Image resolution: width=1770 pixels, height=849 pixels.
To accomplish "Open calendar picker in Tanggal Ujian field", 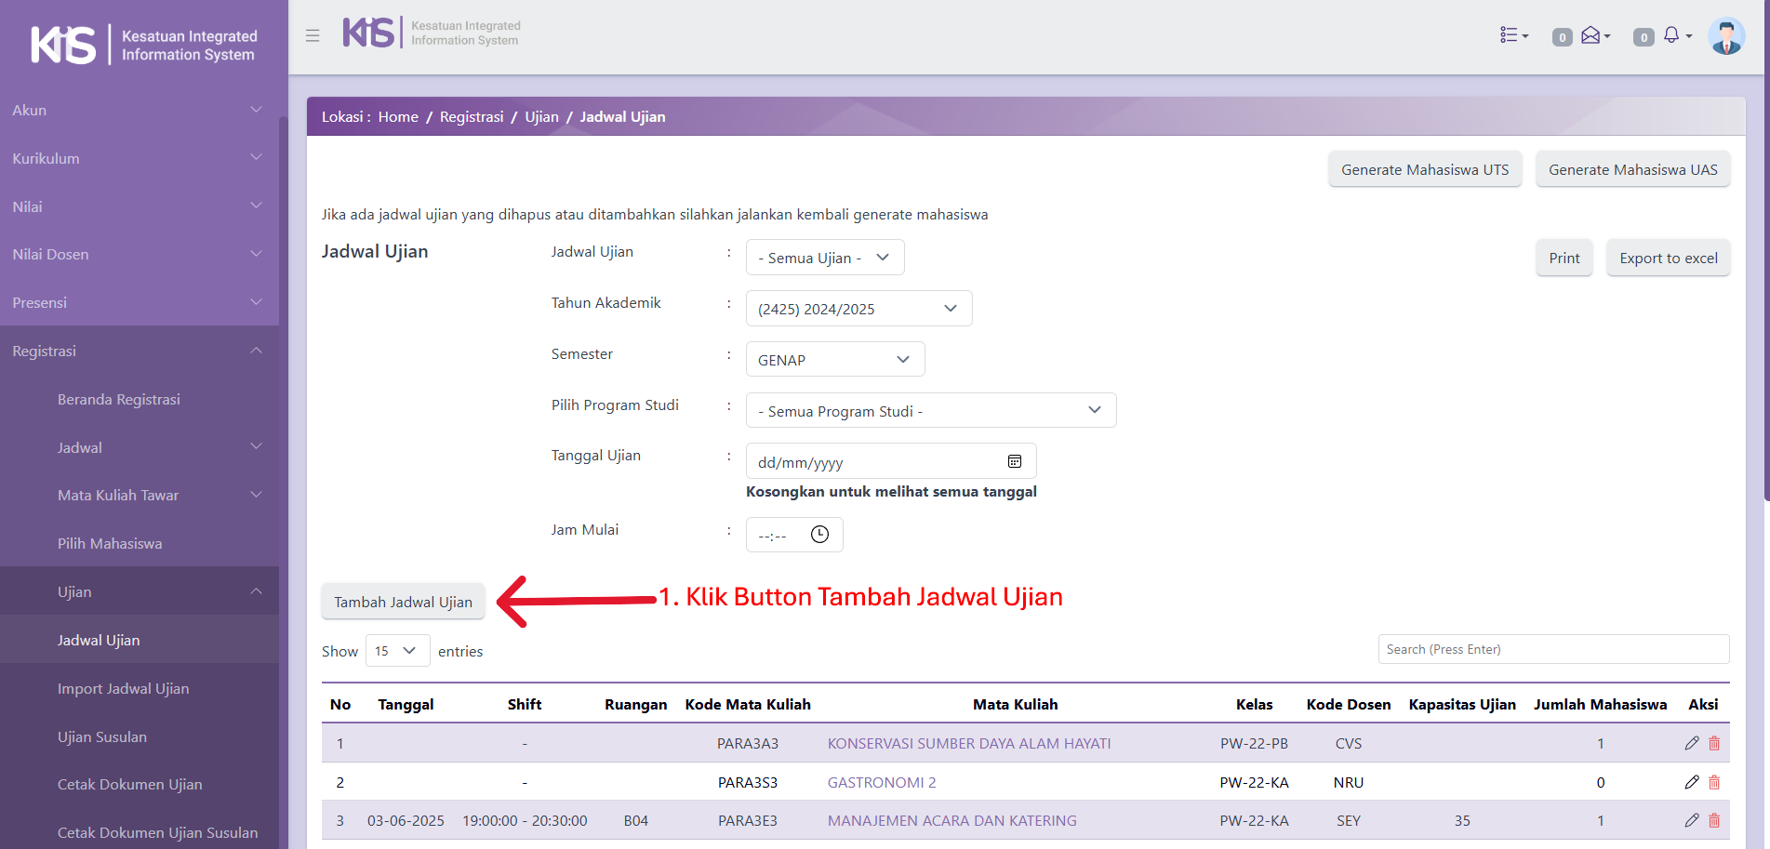I will 1015,461.
